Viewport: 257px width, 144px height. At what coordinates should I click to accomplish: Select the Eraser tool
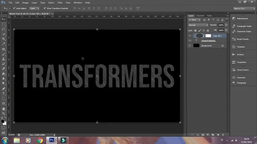(4, 69)
